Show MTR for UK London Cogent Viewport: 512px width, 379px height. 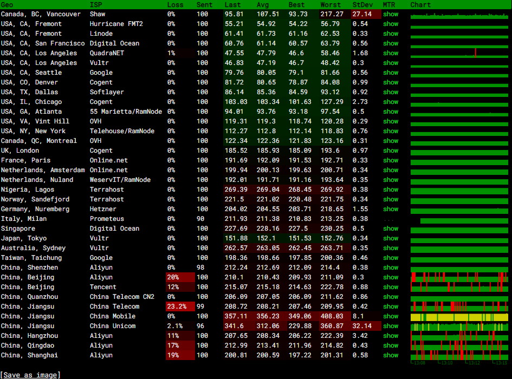pos(391,151)
